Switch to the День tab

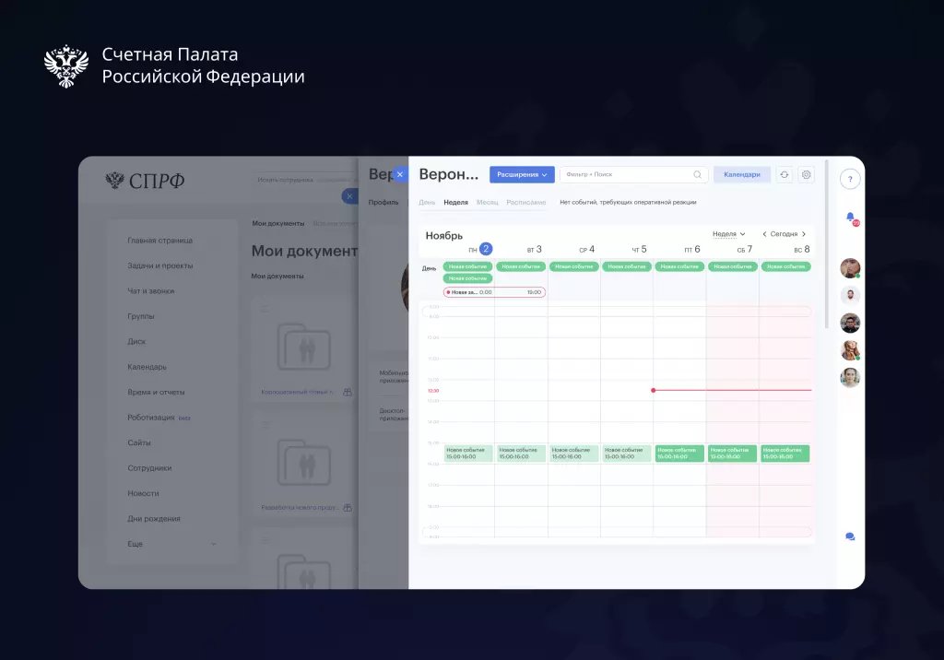coord(427,203)
